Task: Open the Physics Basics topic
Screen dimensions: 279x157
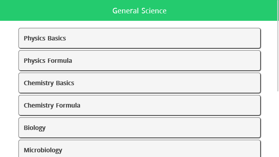Action: (139, 38)
